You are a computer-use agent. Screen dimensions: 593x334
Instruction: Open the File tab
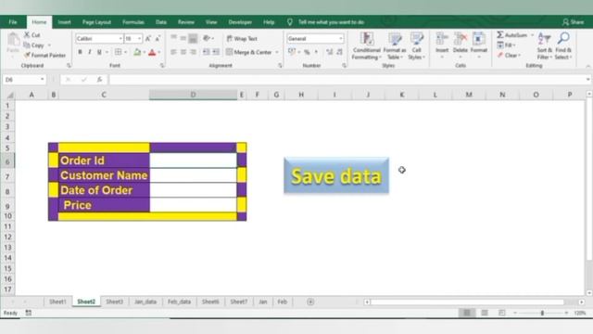(13, 22)
